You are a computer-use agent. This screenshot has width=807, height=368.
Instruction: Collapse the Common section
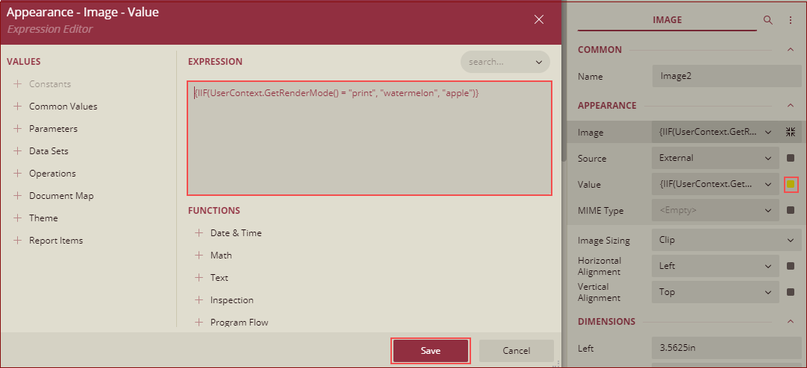[791, 50]
